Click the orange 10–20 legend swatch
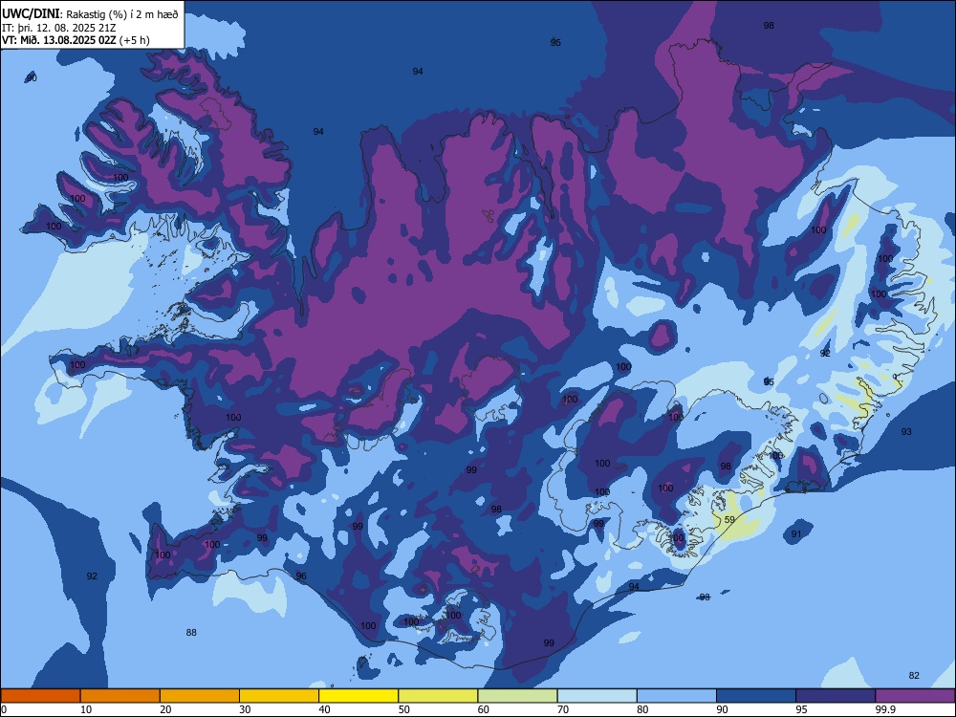The height and width of the screenshot is (717, 956). [x=120, y=696]
